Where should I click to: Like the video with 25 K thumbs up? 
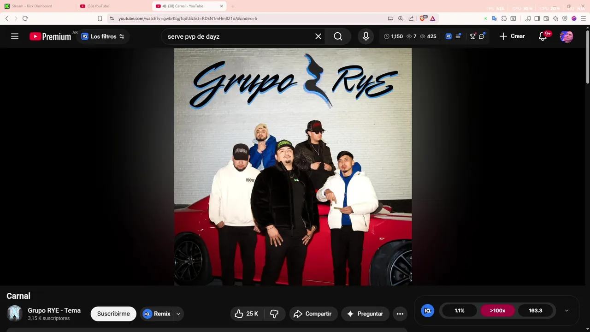pos(247,314)
